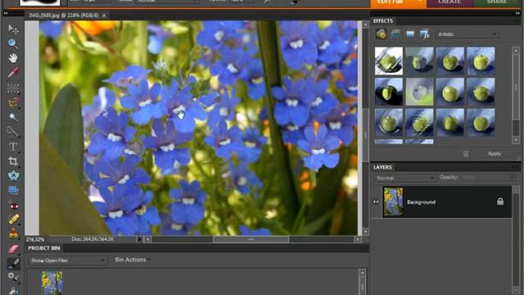
Task: Select the last thumbnail in first effects row
Action: click(x=481, y=61)
